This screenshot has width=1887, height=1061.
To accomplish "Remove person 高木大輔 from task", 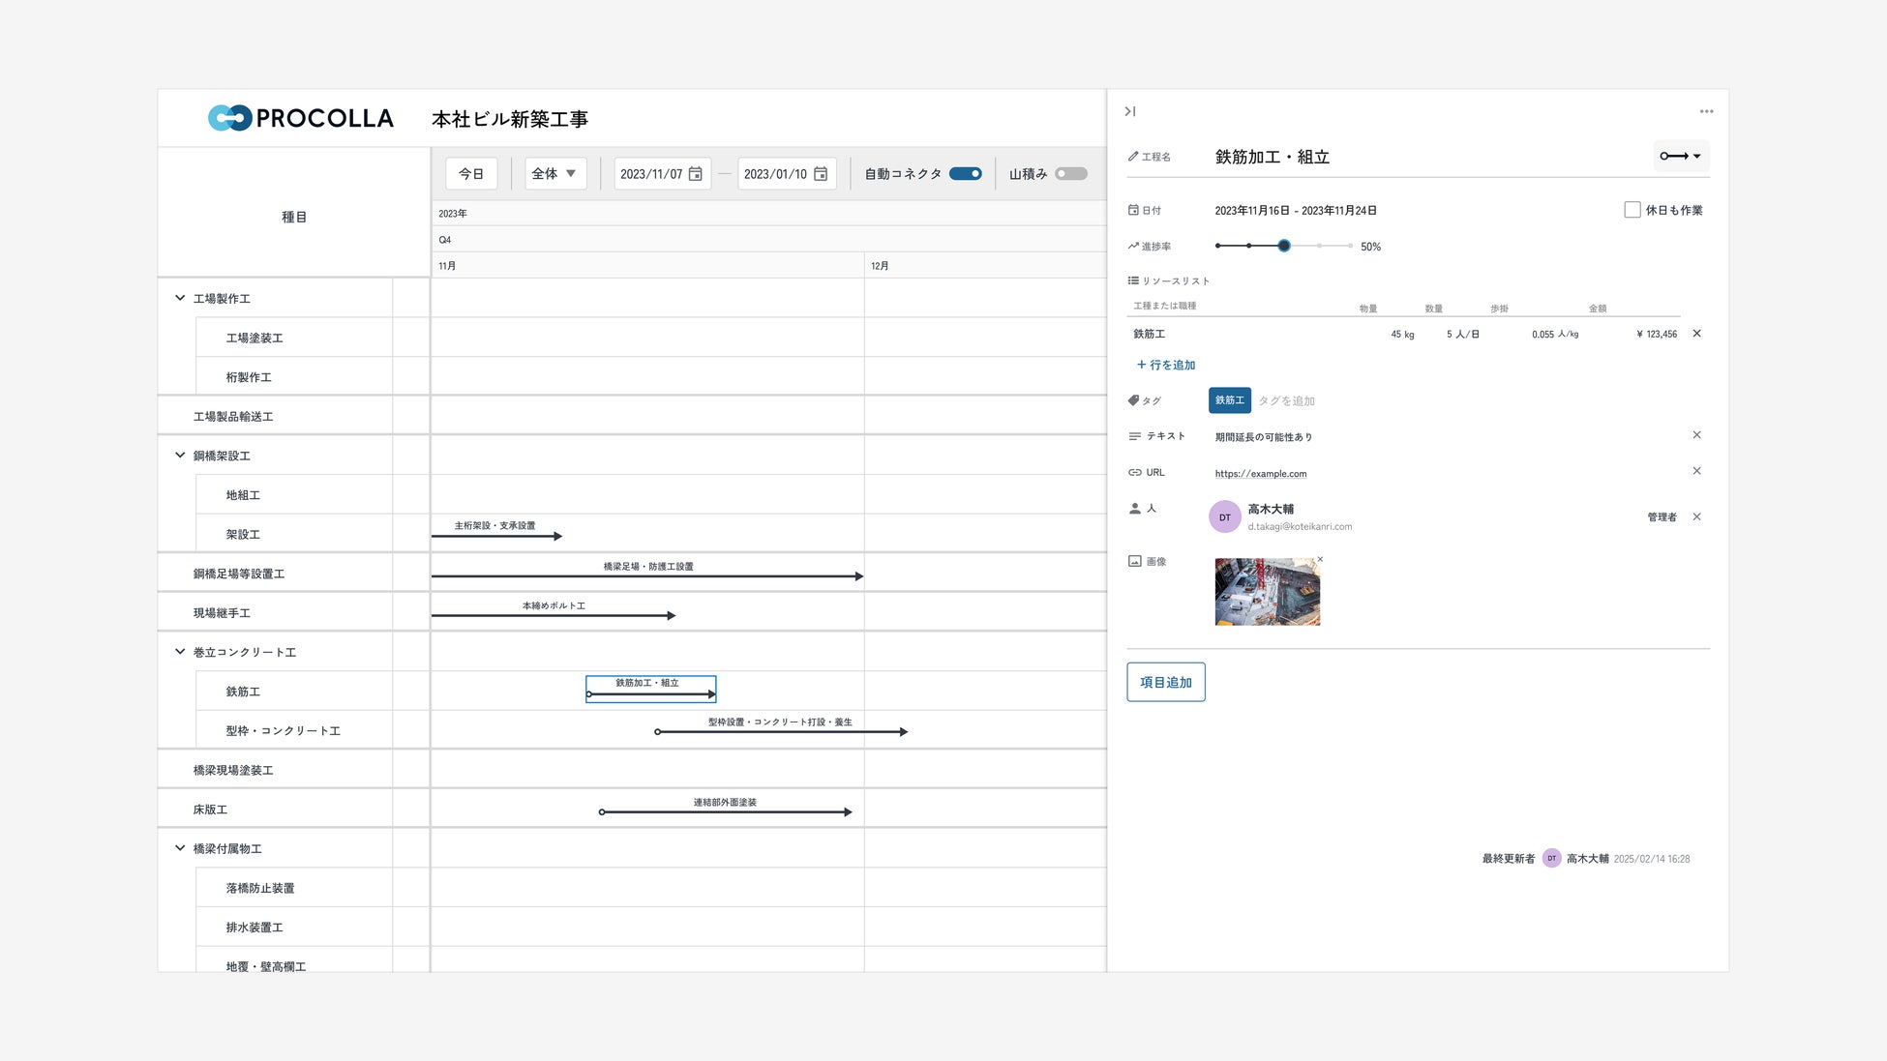I will pos(1696,516).
